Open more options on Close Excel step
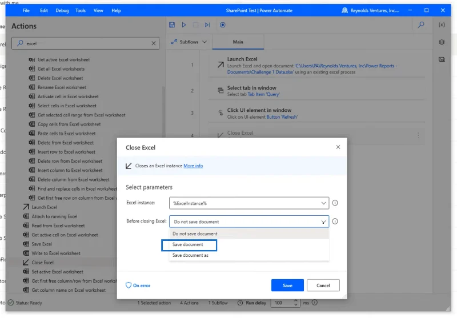The width and height of the screenshot is (457, 318). click(418, 135)
